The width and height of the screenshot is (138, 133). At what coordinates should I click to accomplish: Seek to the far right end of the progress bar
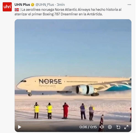pyautogui.click(x=129, y=120)
